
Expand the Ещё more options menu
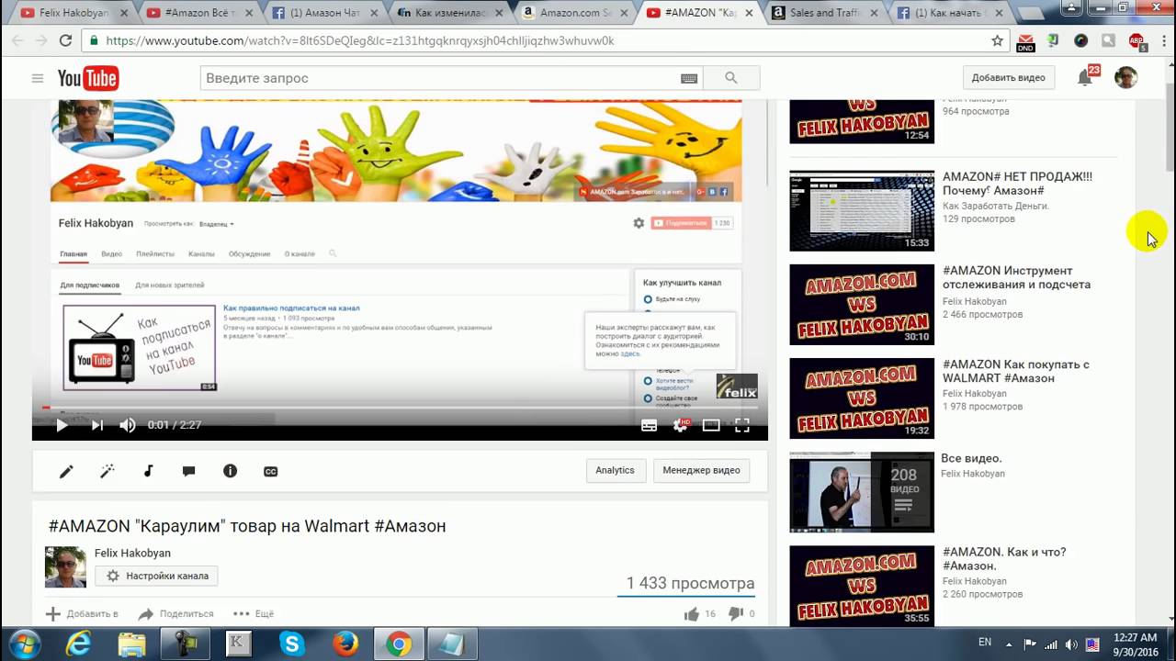[x=254, y=614]
